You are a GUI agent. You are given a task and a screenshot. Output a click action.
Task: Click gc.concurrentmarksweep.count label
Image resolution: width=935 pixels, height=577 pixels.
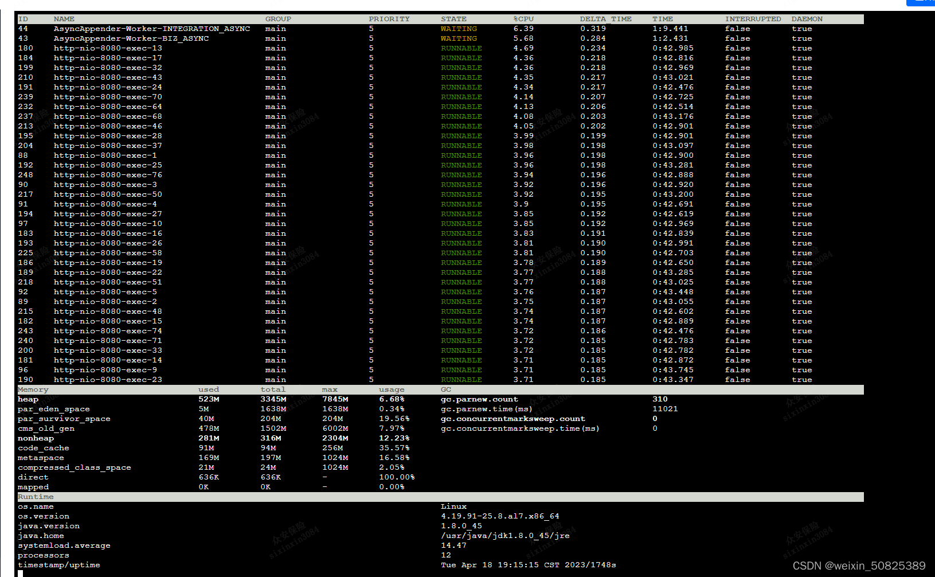point(513,419)
